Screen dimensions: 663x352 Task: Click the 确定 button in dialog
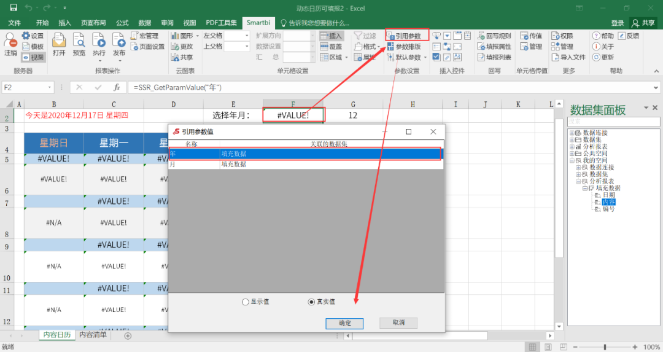344,323
